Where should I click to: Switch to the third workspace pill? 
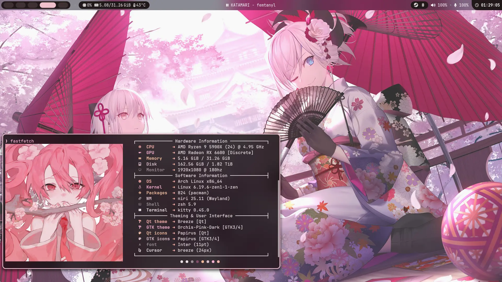pos(33,5)
